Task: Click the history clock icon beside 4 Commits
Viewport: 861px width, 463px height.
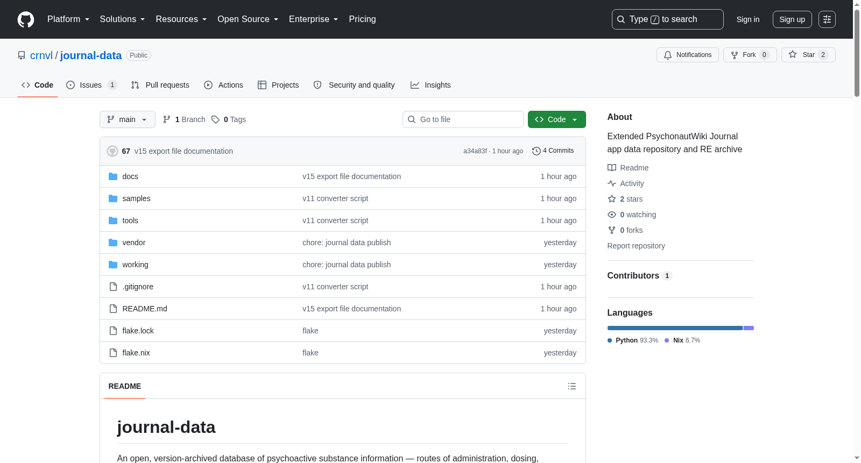Action: [x=537, y=151]
